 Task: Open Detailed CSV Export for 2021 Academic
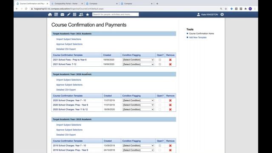[x=66, y=49]
